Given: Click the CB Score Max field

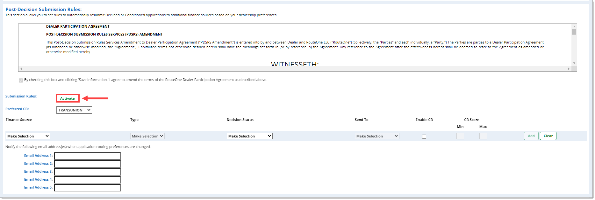Looking at the screenshot, I should [x=483, y=136].
